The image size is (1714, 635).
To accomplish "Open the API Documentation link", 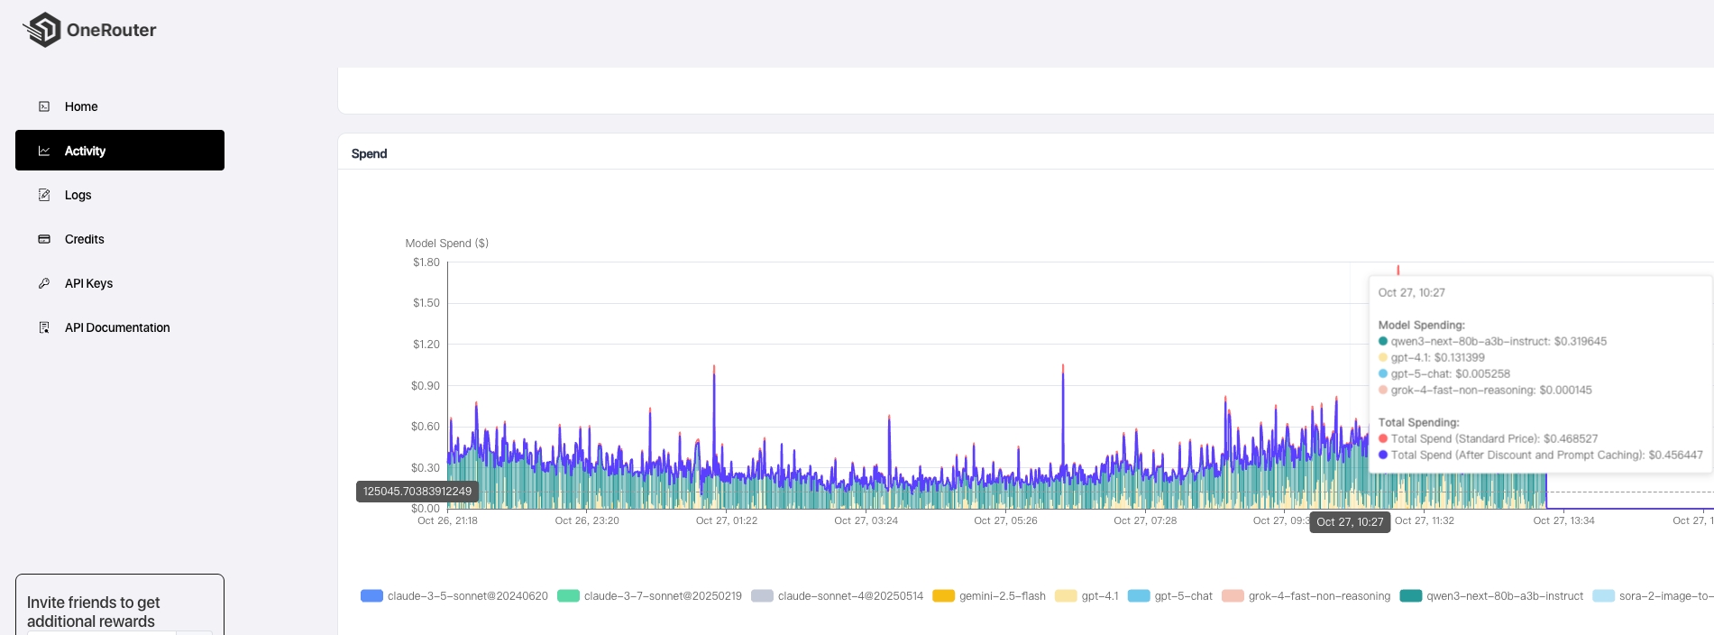I will [x=117, y=327].
